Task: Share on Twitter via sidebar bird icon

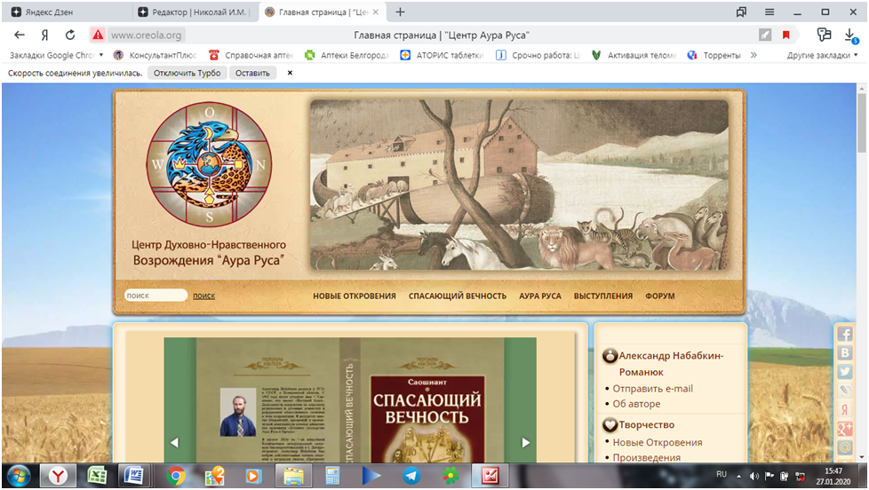Action: 845,372
